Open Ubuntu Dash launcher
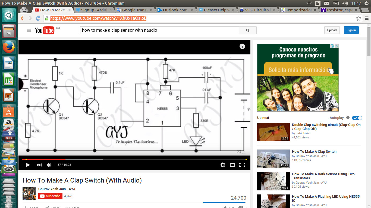 coord(9,15)
